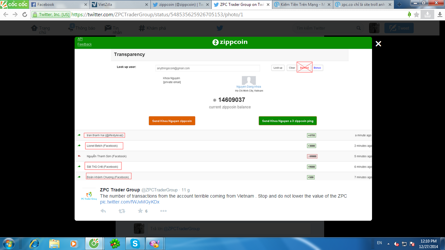Viewport: 445px width, 250px height.
Task: Click the Tìm kiếm Twitter search box
Action: (328, 28)
